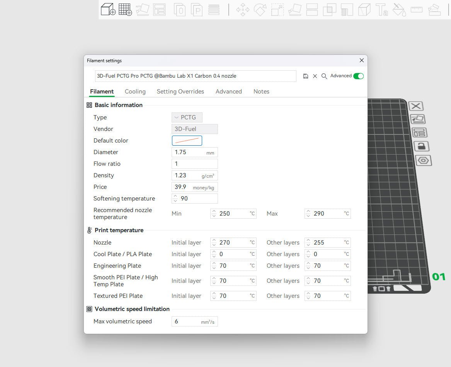
Task: Click the Flow ratio input field
Action: click(x=194, y=164)
